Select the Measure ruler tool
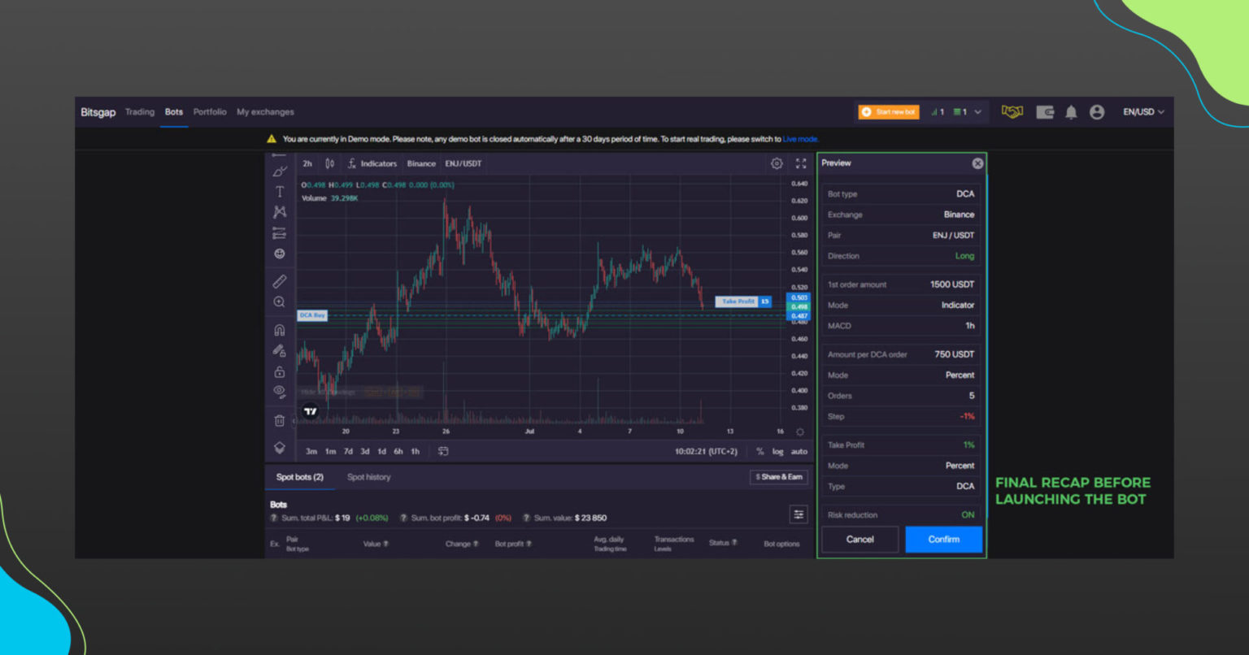The image size is (1249, 655). click(x=279, y=280)
